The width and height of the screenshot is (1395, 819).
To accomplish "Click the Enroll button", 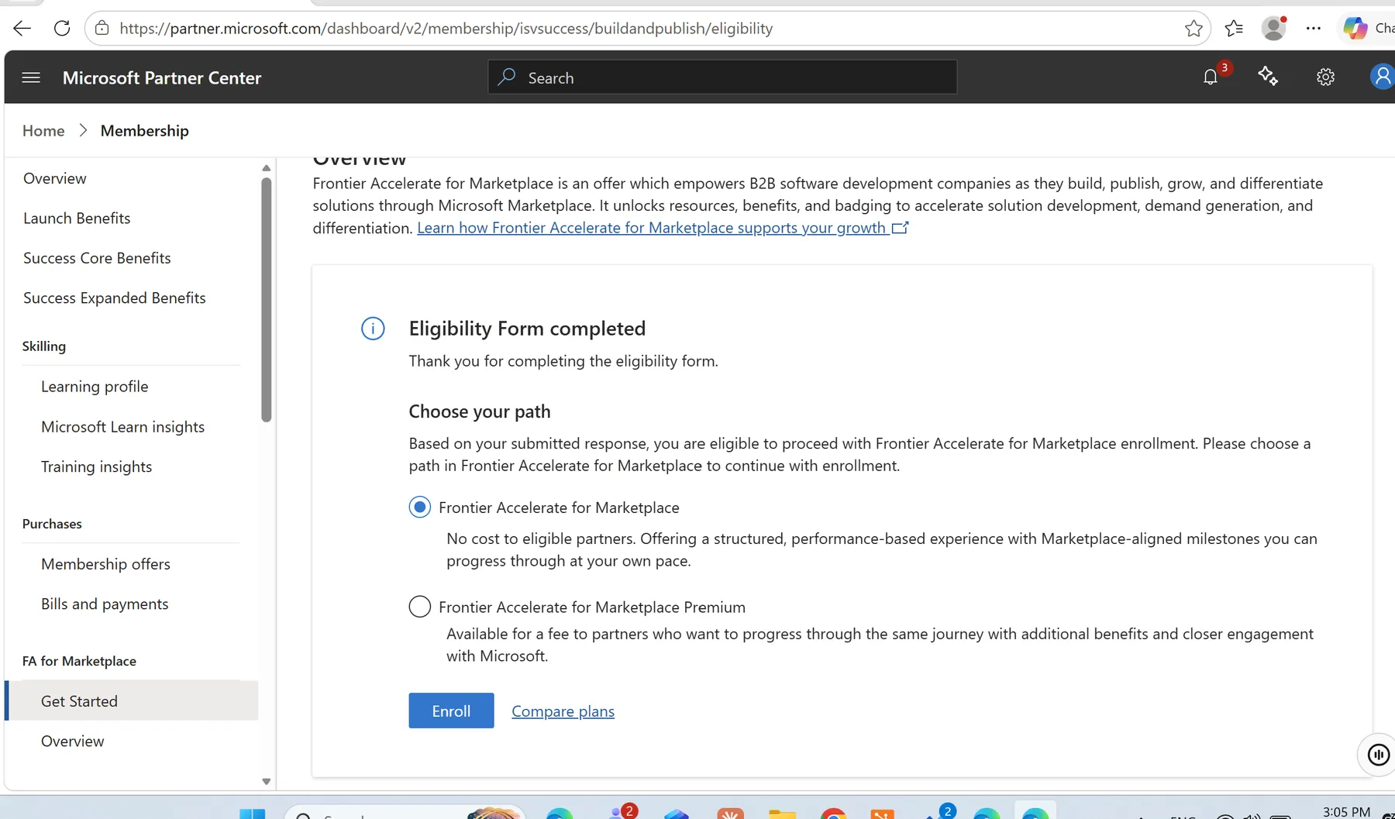I will 451,711.
